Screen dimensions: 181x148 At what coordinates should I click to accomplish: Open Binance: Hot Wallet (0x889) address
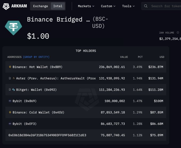click(38, 67)
